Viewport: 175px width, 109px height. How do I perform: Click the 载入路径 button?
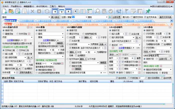click(55, 17)
